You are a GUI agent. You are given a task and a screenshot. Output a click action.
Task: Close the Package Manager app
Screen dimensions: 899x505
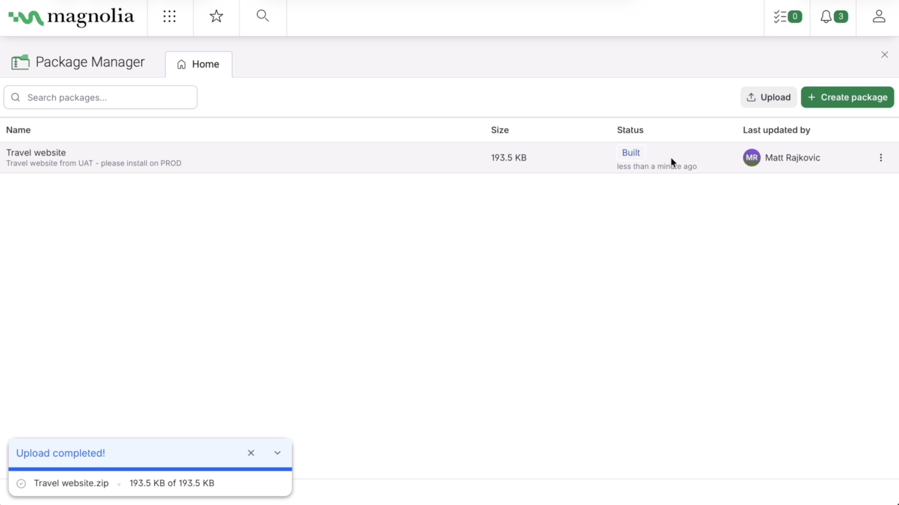(x=885, y=54)
